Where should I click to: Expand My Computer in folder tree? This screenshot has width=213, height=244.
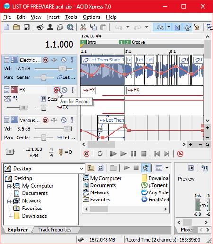9,186
